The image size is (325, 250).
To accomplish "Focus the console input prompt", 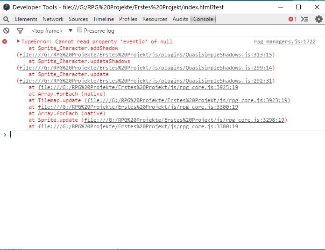I will click(166, 135).
